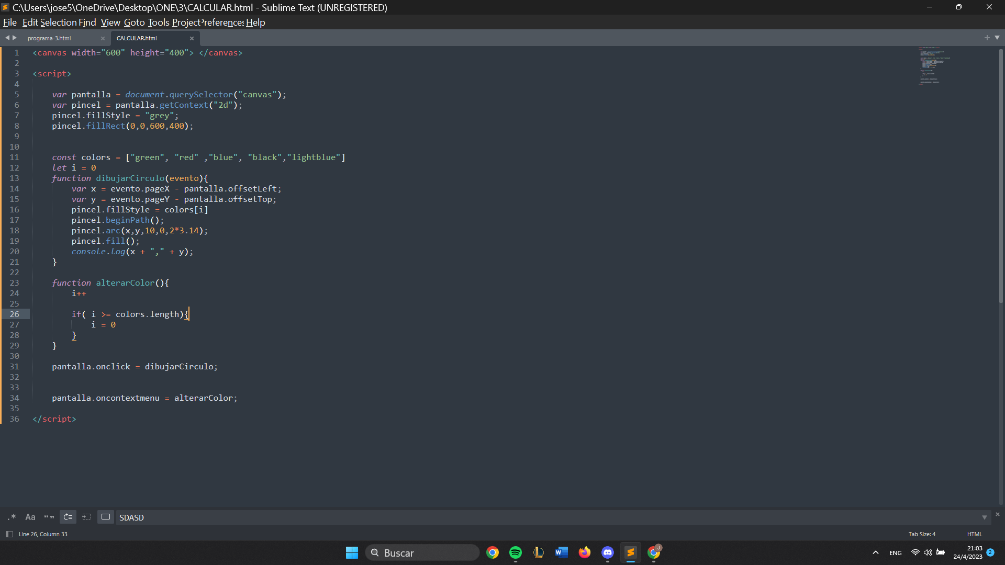The width and height of the screenshot is (1005, 565).
Task: Open HTML syntax selector in status bar
Action: (x=975, y=534)
